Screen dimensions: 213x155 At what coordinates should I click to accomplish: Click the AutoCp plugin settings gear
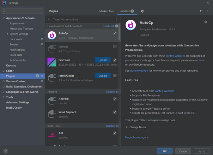[206, 22]
